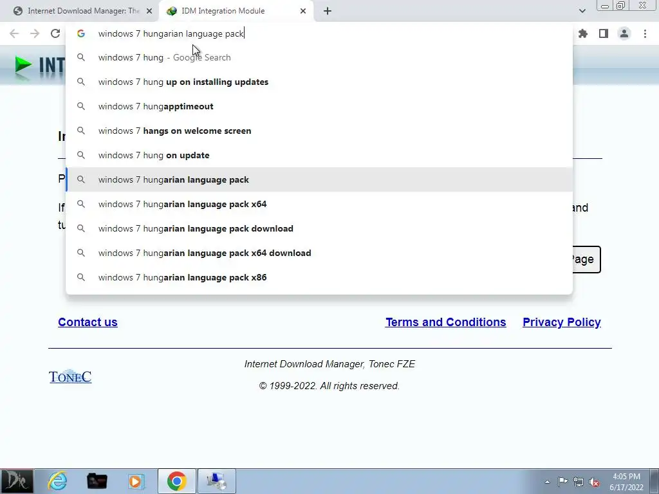Launch Internet Explorer from taskbar
Viewport: 659px width, 494px height.
click(57, 481)
